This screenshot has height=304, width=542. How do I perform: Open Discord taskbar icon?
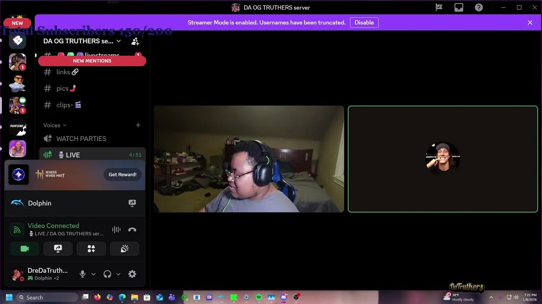pos(284,297)
